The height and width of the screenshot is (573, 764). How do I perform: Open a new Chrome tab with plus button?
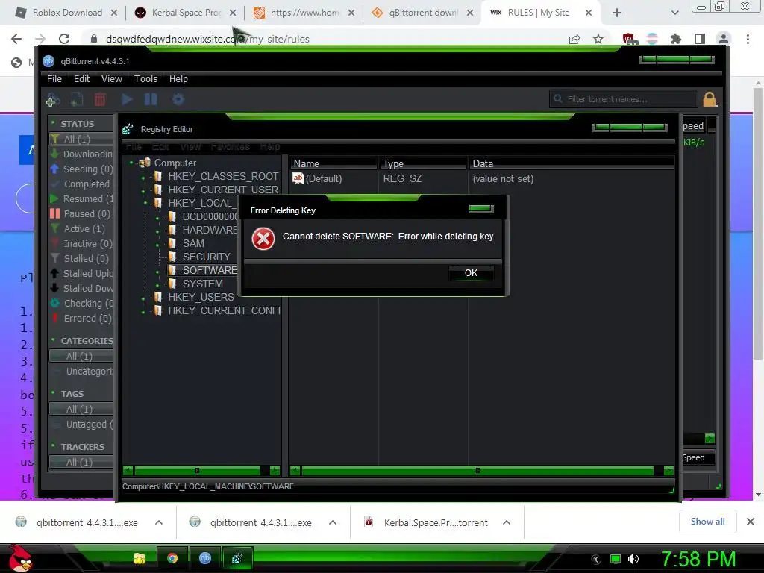(x=617, y=13)
